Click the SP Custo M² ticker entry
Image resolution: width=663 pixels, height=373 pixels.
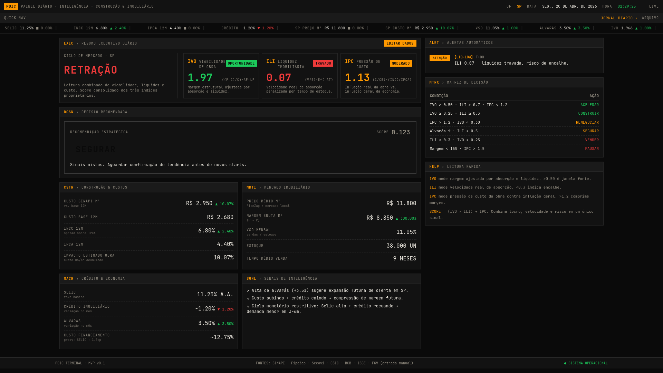coord(420,28)
